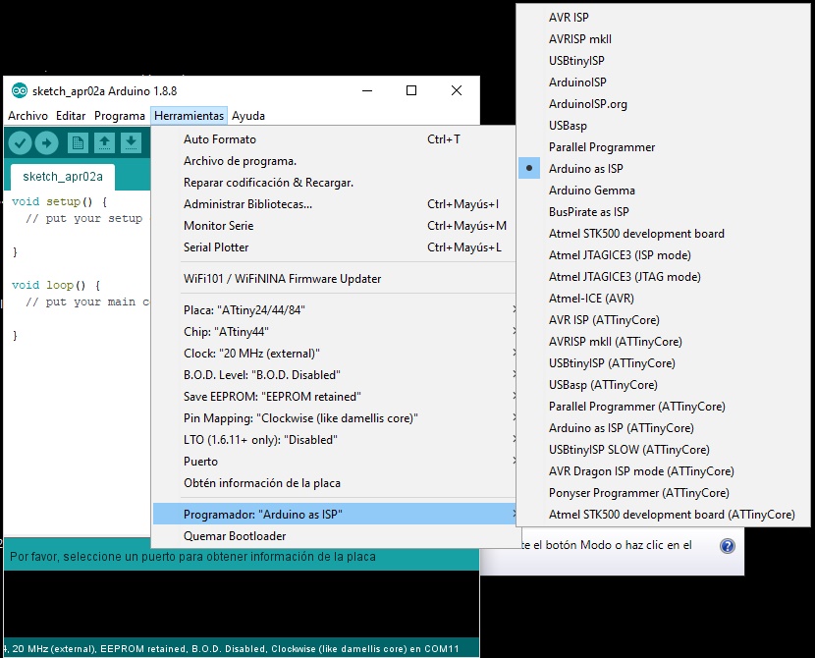Image resolution: width=815 pixels, height=658 pixels.
Task: Select BusPirate as ISP programmer
Action: [x=663, y=212]
